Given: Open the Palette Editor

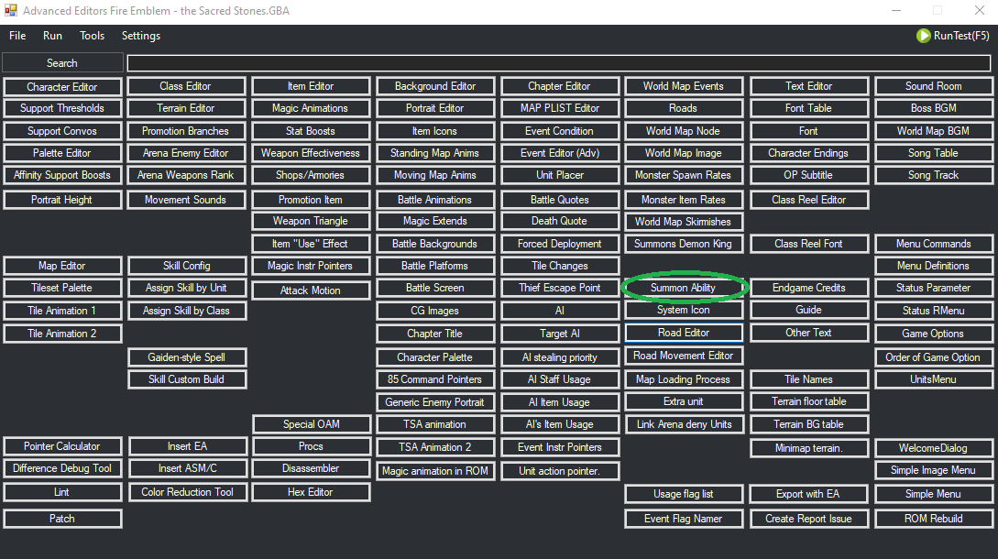Looking at the screenshot, I should (x=61, y=153).
